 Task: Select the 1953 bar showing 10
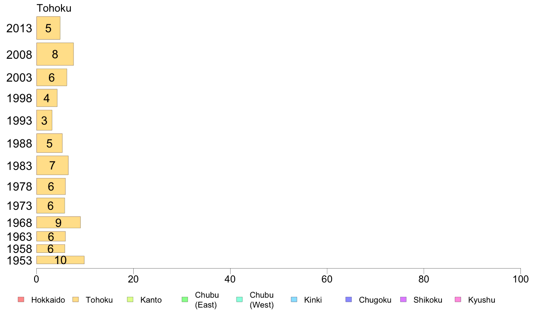(61, 260)
